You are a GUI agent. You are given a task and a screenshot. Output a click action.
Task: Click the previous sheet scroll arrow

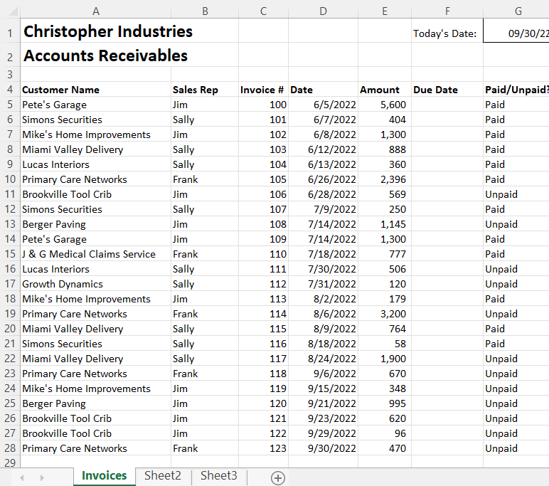[x=22, y=477]
